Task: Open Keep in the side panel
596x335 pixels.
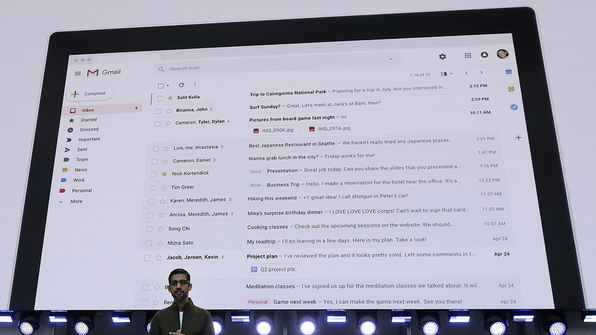Action: coord(511,89)
